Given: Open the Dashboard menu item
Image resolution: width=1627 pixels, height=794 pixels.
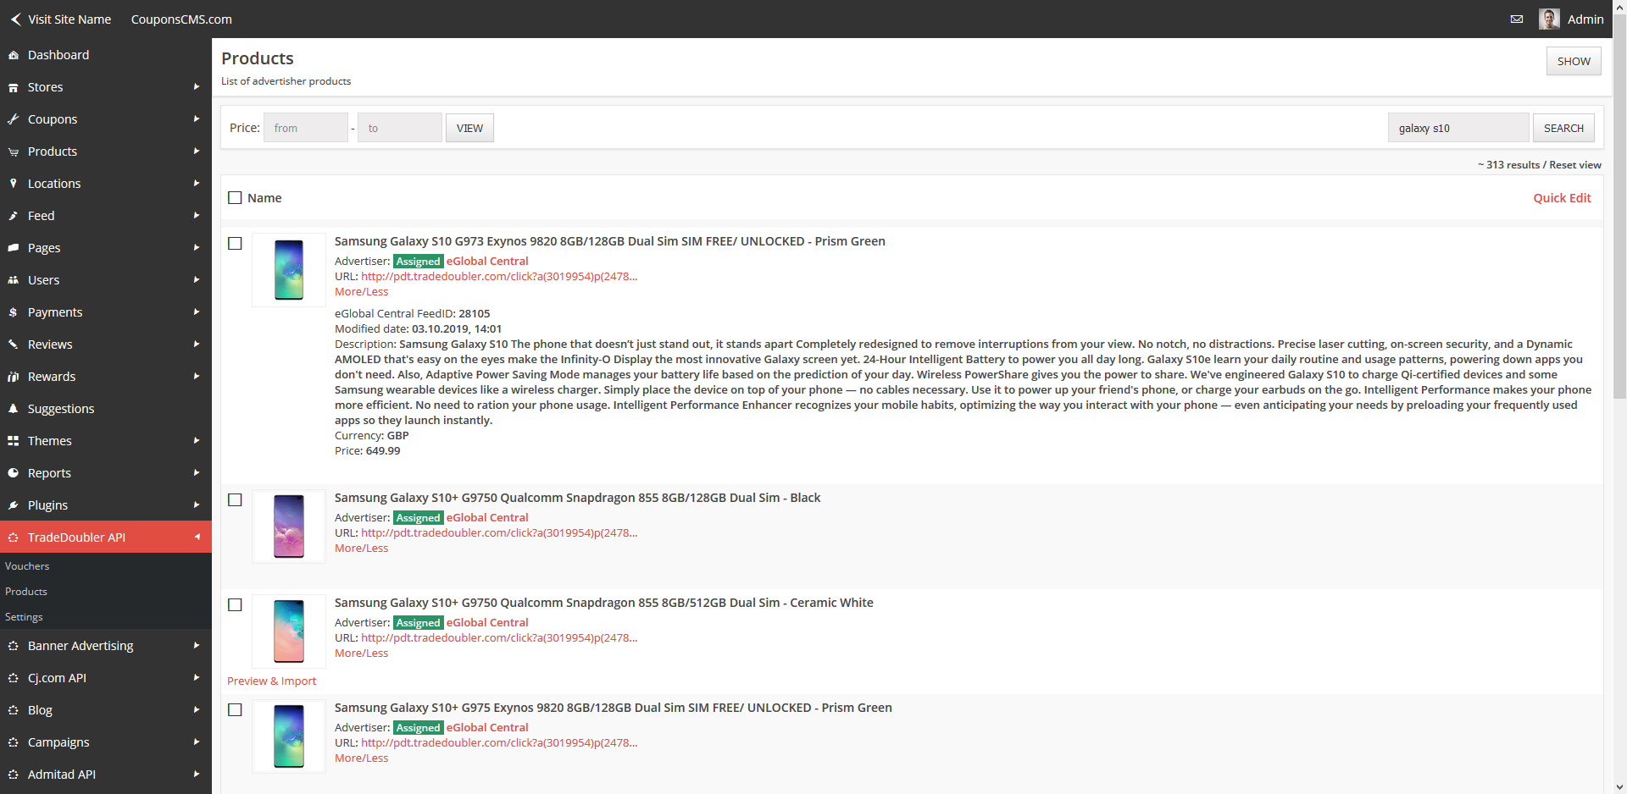Looking at the screenshot, I should [106, 55].
